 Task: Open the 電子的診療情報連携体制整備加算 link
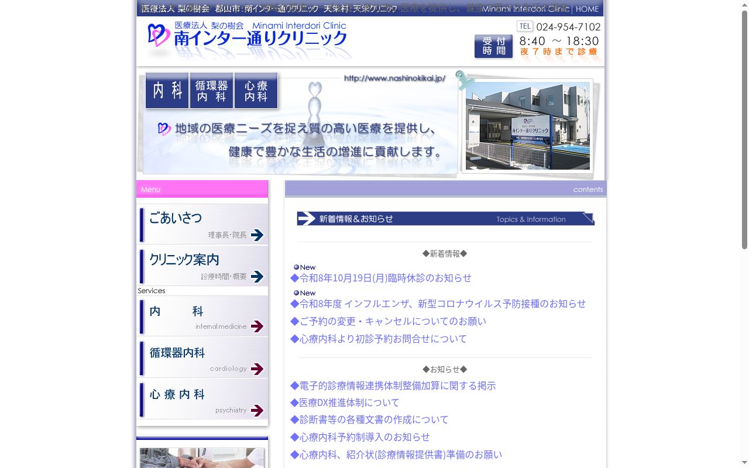393,386
